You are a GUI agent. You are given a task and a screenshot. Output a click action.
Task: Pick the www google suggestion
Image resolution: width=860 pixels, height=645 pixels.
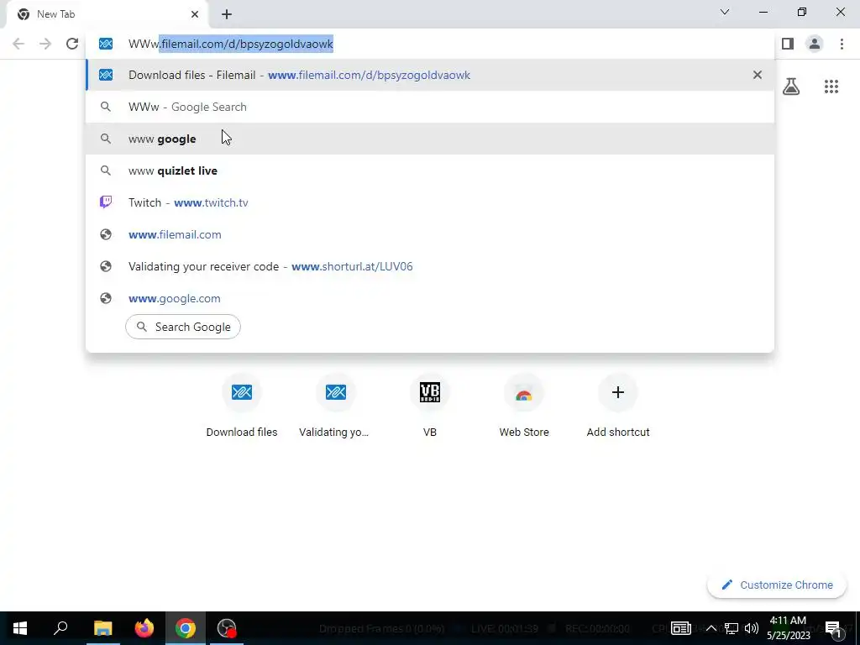pyautogui.click(x=430, y=139)
